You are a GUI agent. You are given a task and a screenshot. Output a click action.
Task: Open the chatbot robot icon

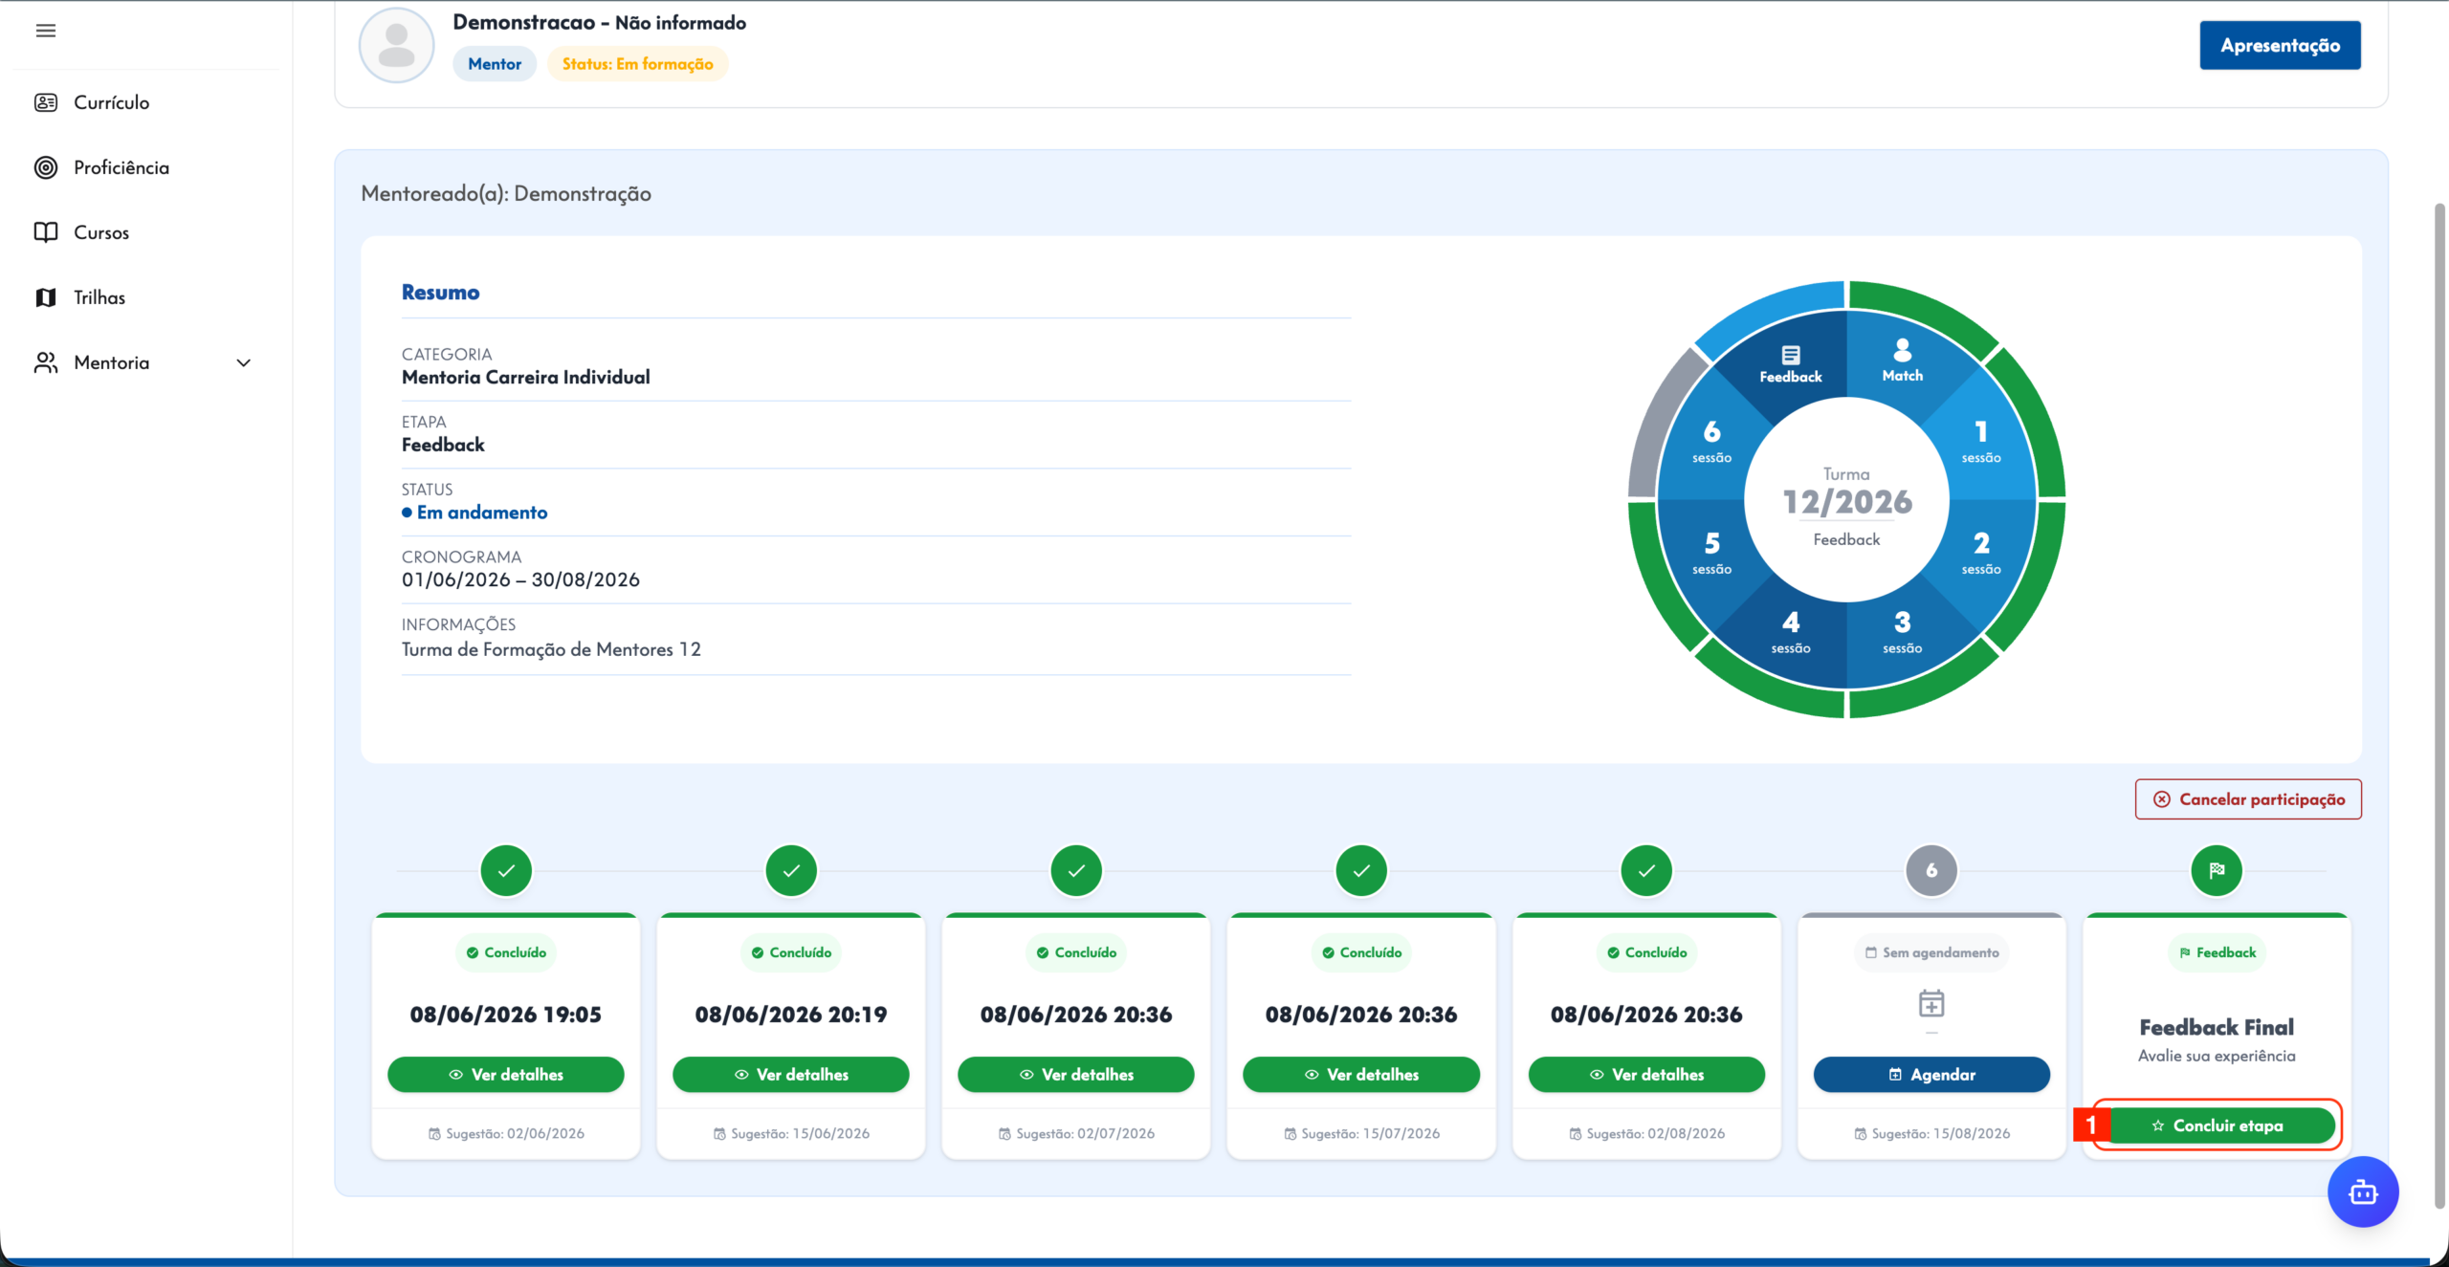[x=2363, y=1191]
